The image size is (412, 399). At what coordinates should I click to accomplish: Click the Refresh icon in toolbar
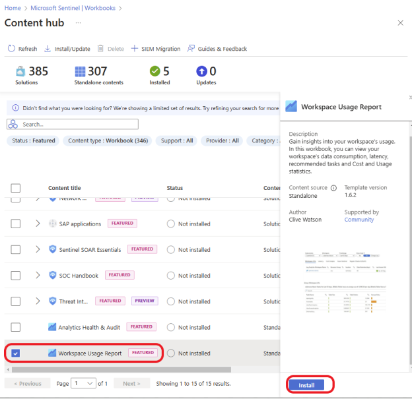(x=11, y=49)
